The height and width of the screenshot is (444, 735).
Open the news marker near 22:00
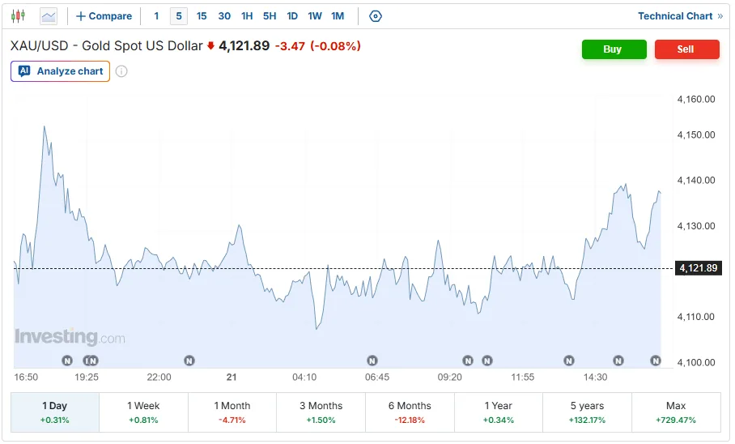(x=189, y=361)
